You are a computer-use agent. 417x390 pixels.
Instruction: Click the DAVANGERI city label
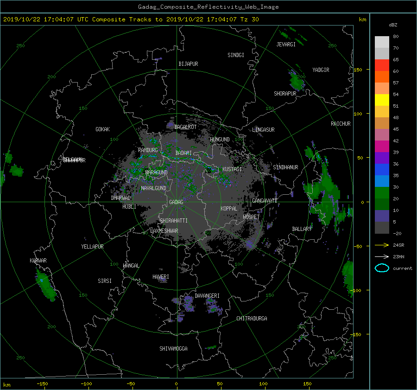tap(207, 296)
